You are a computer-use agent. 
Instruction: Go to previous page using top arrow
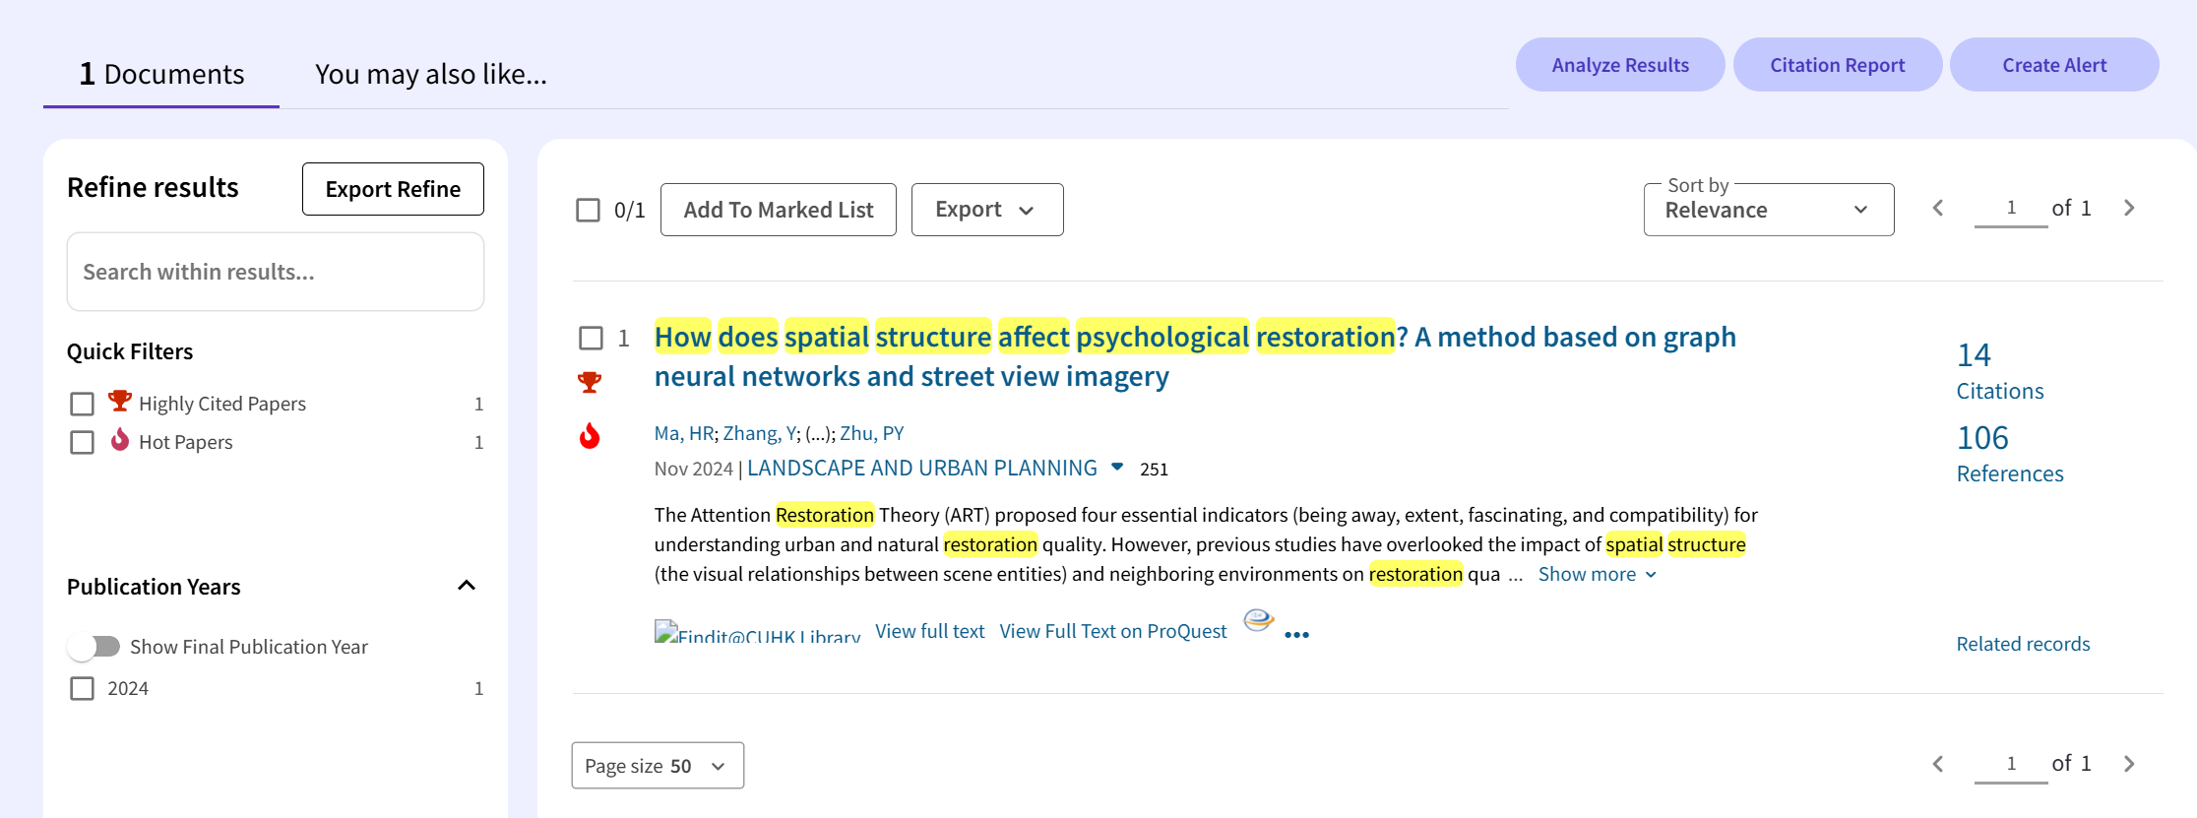pos(1938,208)
